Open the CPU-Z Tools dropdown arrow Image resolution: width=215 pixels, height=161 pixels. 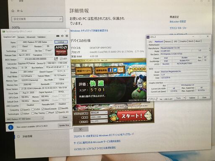(184, 98)
